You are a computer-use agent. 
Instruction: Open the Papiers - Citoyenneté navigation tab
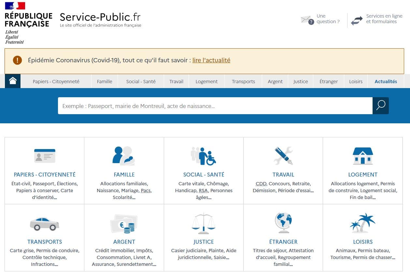(56, 82)
